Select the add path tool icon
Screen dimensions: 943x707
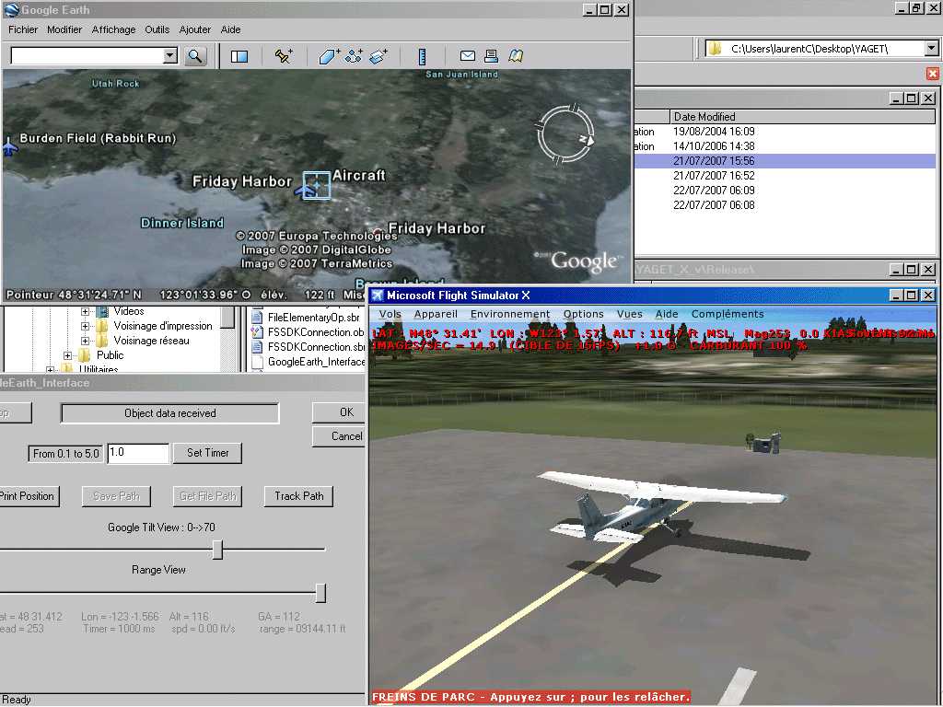[x=354, y=56]
